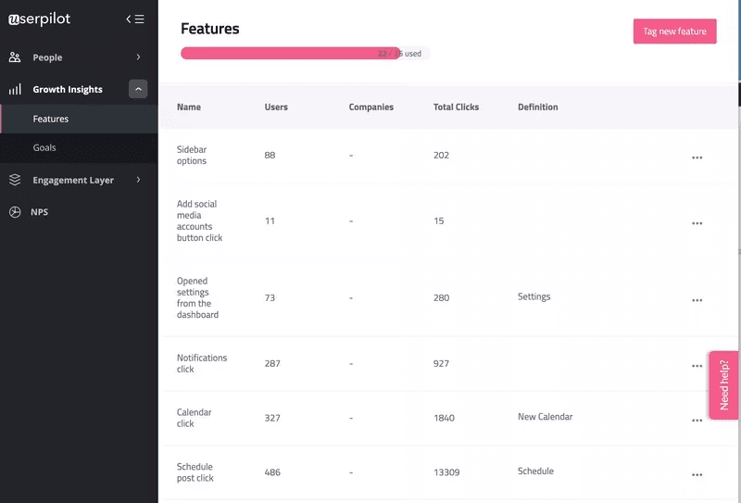
Task: Open the three-dot menu for Sidebar options
Action: click(697, 157)
